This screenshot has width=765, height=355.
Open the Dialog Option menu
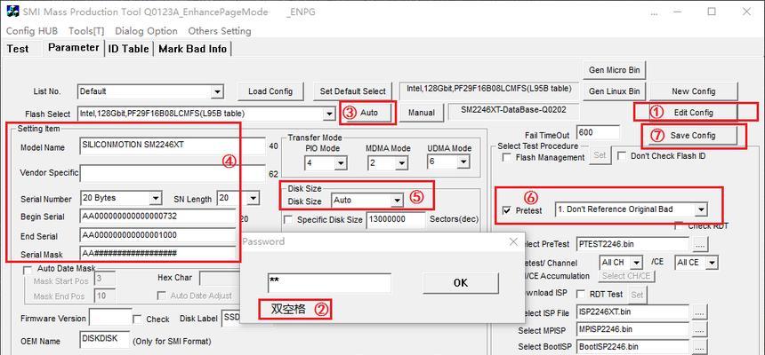(147, 31)
